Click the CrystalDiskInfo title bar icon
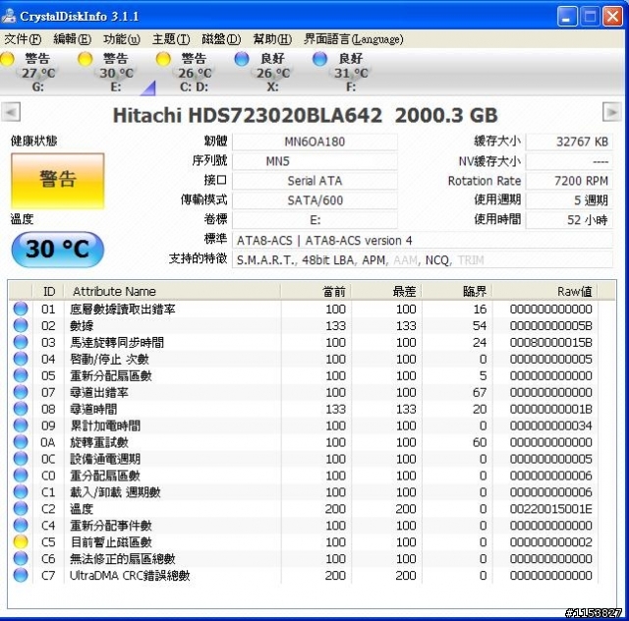Viewport: 629px width, 621px height. point(9,16)
